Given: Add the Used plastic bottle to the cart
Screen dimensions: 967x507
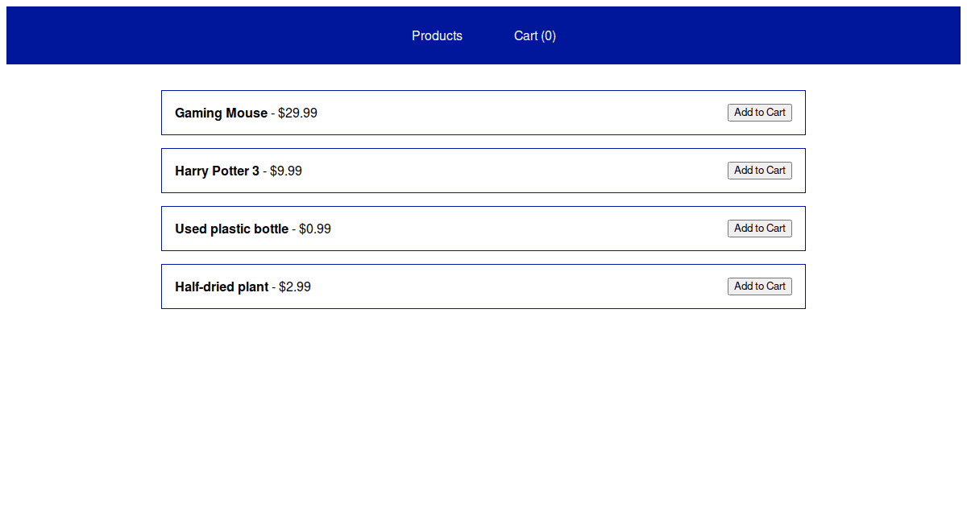Looking at the screenshot, I should (x=759, y=228).
